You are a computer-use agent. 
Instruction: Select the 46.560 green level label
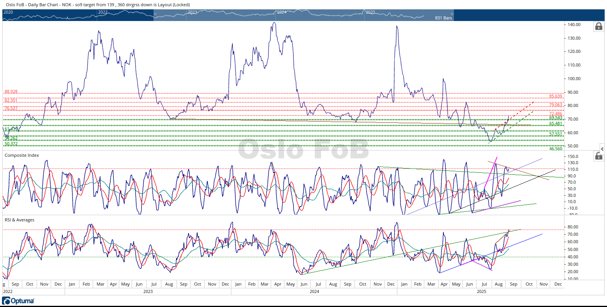click(556, 149)
